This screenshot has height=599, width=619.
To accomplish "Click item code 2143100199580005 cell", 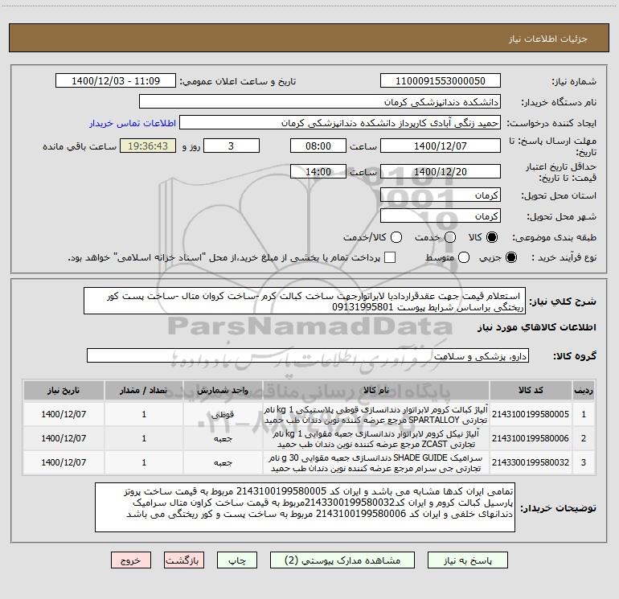I will point(531,414).
